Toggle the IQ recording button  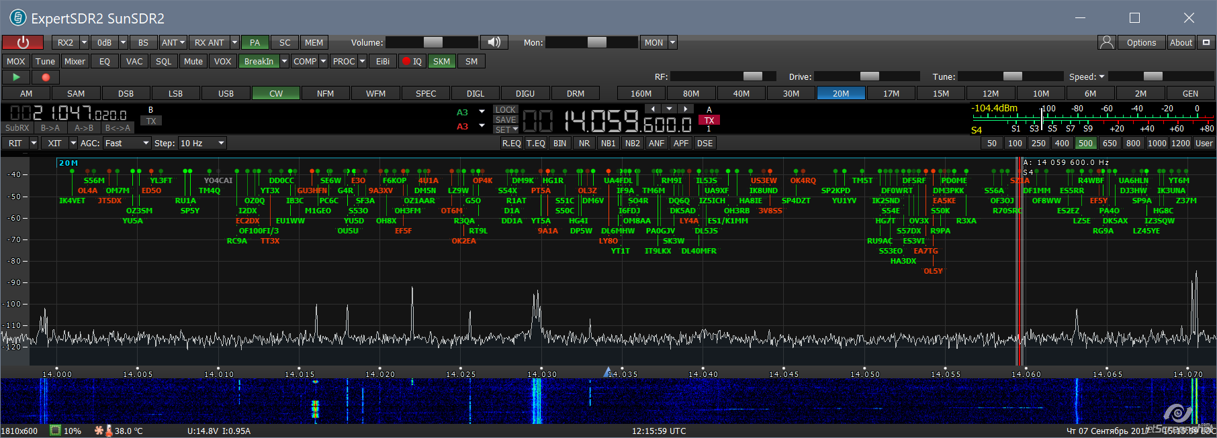point(412,61)
